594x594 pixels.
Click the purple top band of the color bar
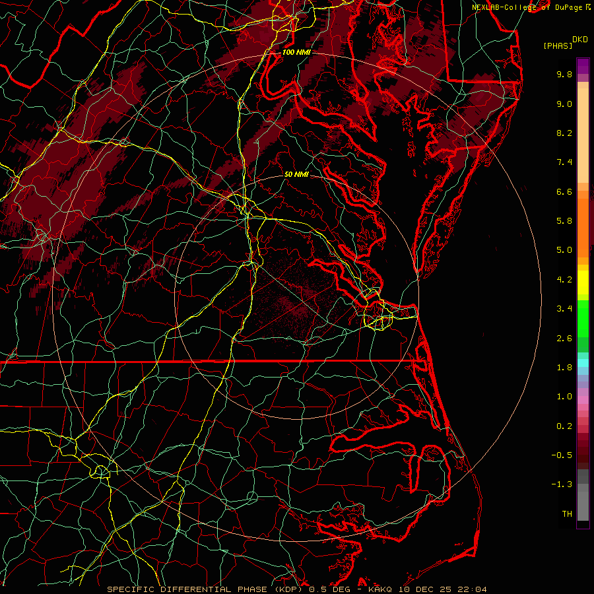pos(583,66)
